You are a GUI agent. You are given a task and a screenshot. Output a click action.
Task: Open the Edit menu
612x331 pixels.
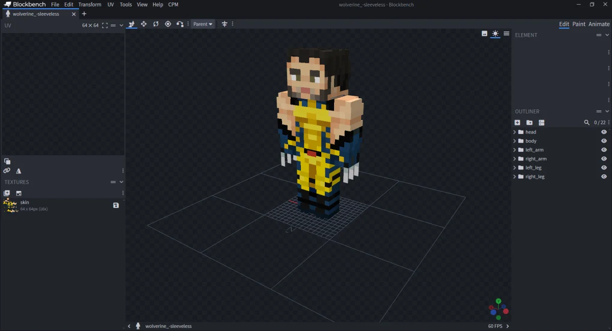click(69, 5)
